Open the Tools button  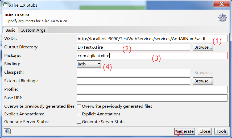[x=221, y=131]
